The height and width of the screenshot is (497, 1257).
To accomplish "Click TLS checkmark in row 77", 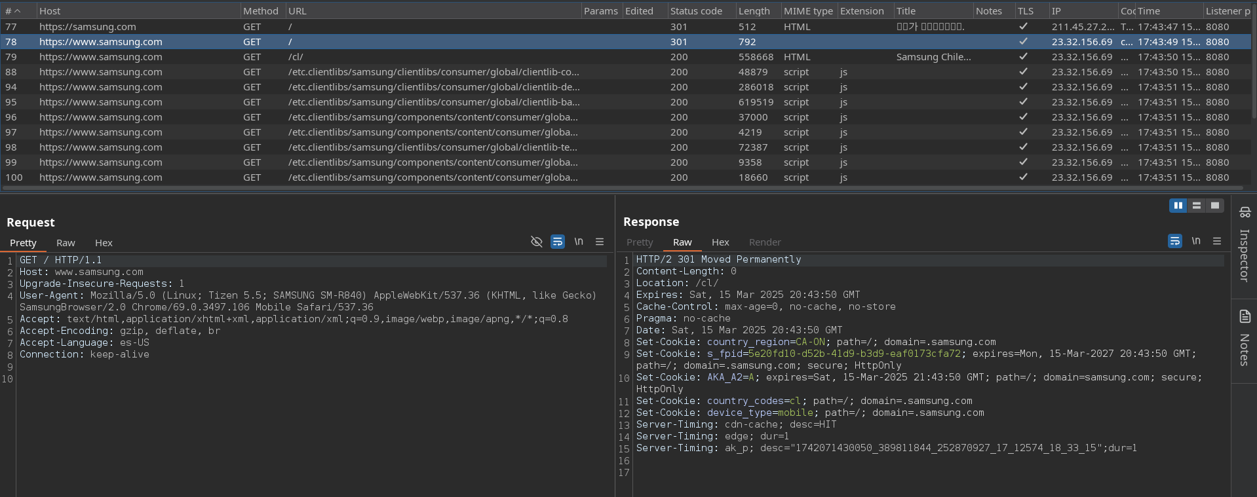I will [x=1023, y=27].
